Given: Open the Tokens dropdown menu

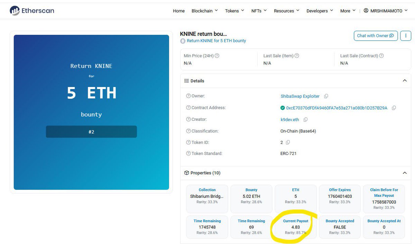Looking at the screenshot, I should coord(234,11).
